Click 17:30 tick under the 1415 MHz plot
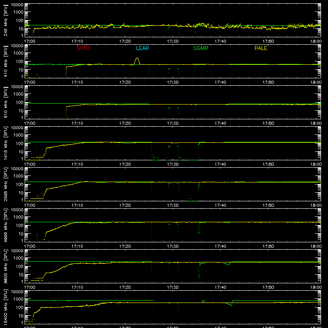This screenshot has width=328, height=328. click(173, 164)
